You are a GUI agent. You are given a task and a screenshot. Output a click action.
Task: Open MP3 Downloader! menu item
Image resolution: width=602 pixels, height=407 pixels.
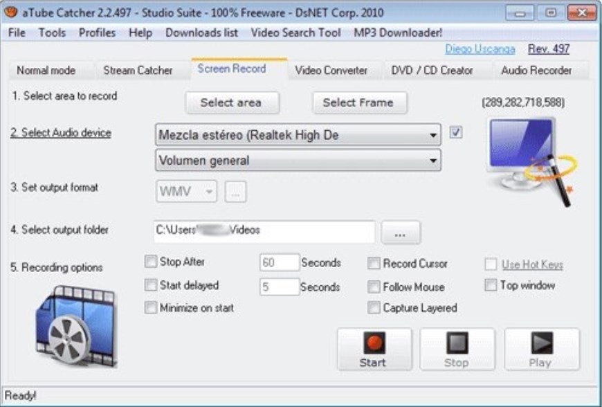click(x=398, y=33)
